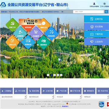Open 近期开标 side panel button

pos(96,19)
